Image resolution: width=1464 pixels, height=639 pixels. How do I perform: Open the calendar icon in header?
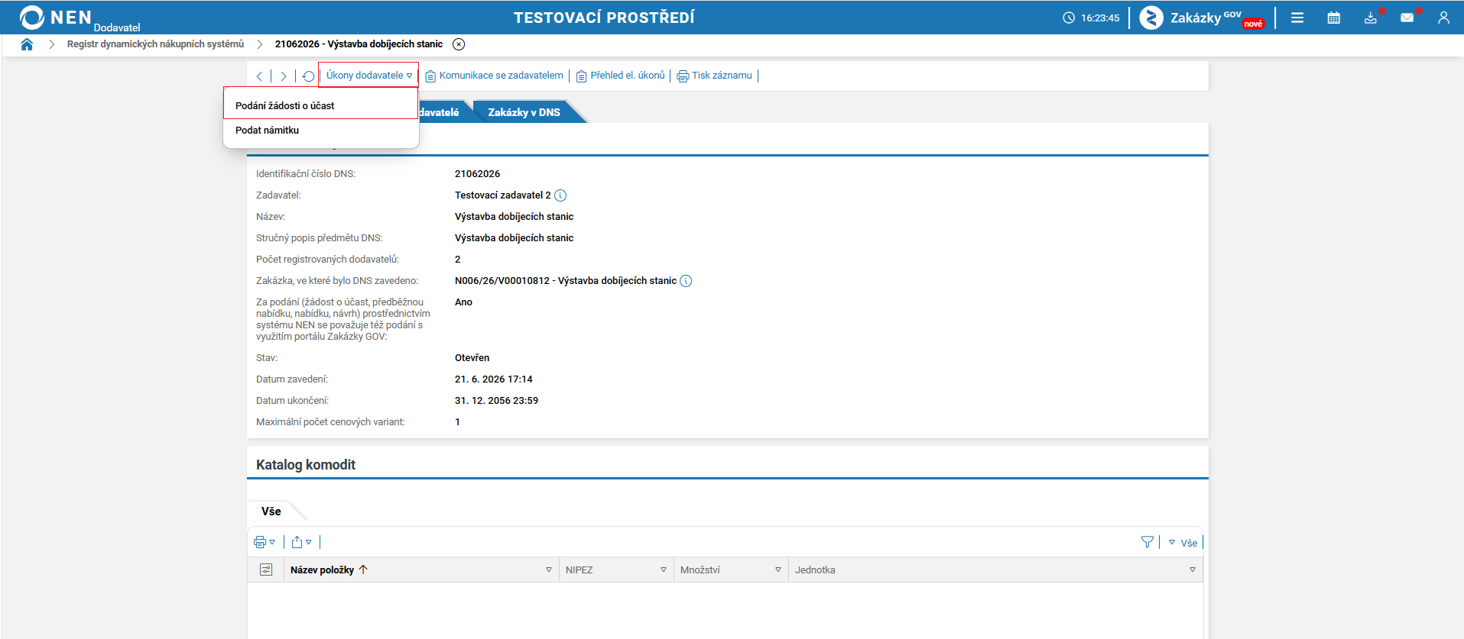tap(1334, 18)
